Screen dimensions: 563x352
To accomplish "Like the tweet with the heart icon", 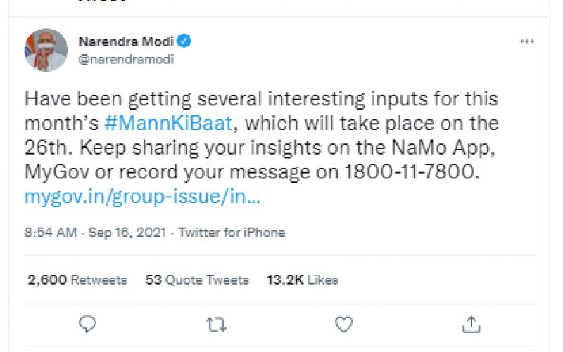I will pos(343,323).
